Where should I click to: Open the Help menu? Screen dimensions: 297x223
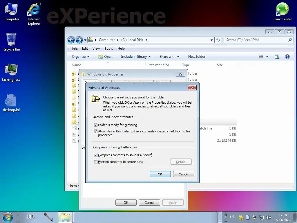point(121,48)
